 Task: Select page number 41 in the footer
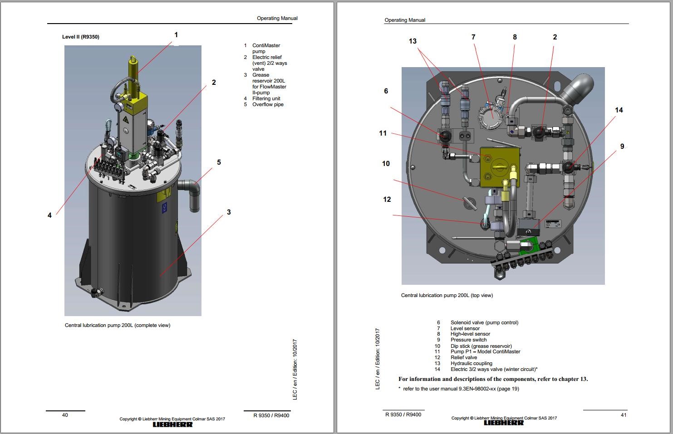coord(624,414)
